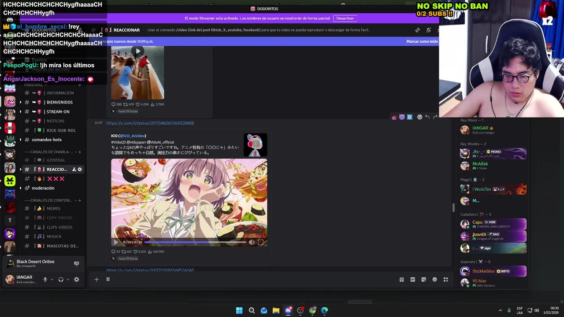Screen dimensions: 564x317
Task: Open the apps launcher icon in message bar
Action: click(x=446, y=279)
